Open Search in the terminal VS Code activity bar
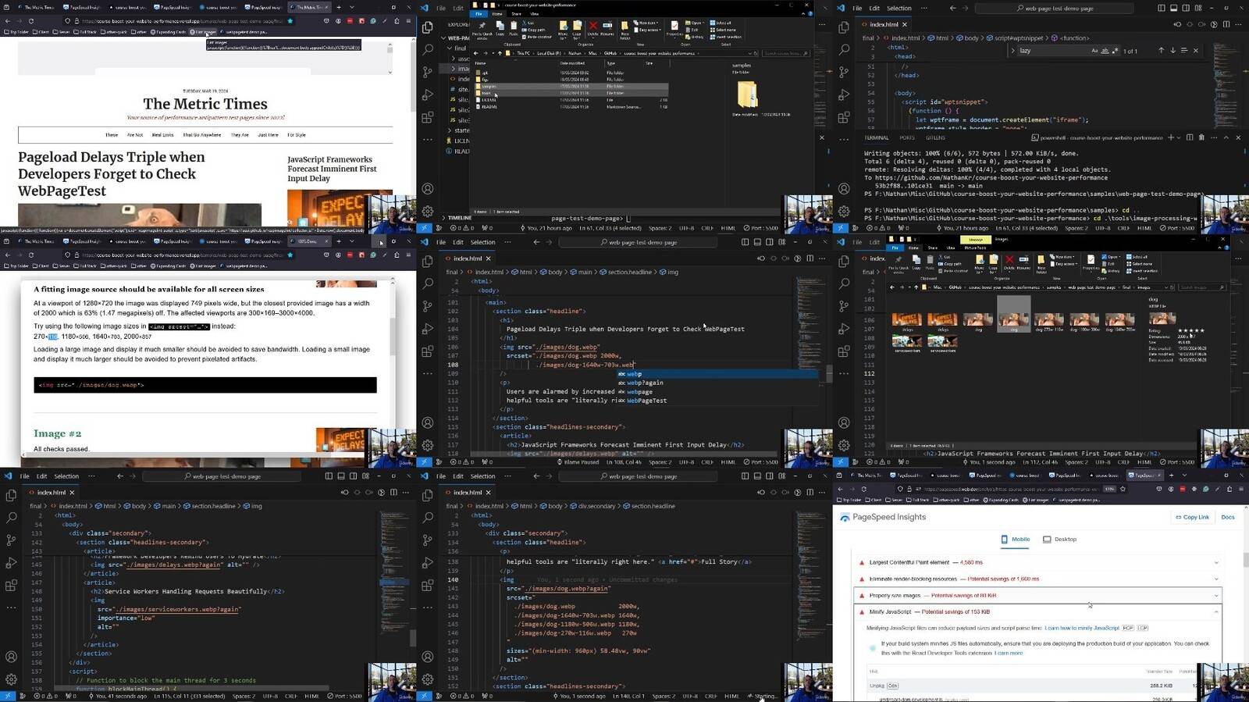This screenshot has width=1249, height=702. click(x=844, y=49)
